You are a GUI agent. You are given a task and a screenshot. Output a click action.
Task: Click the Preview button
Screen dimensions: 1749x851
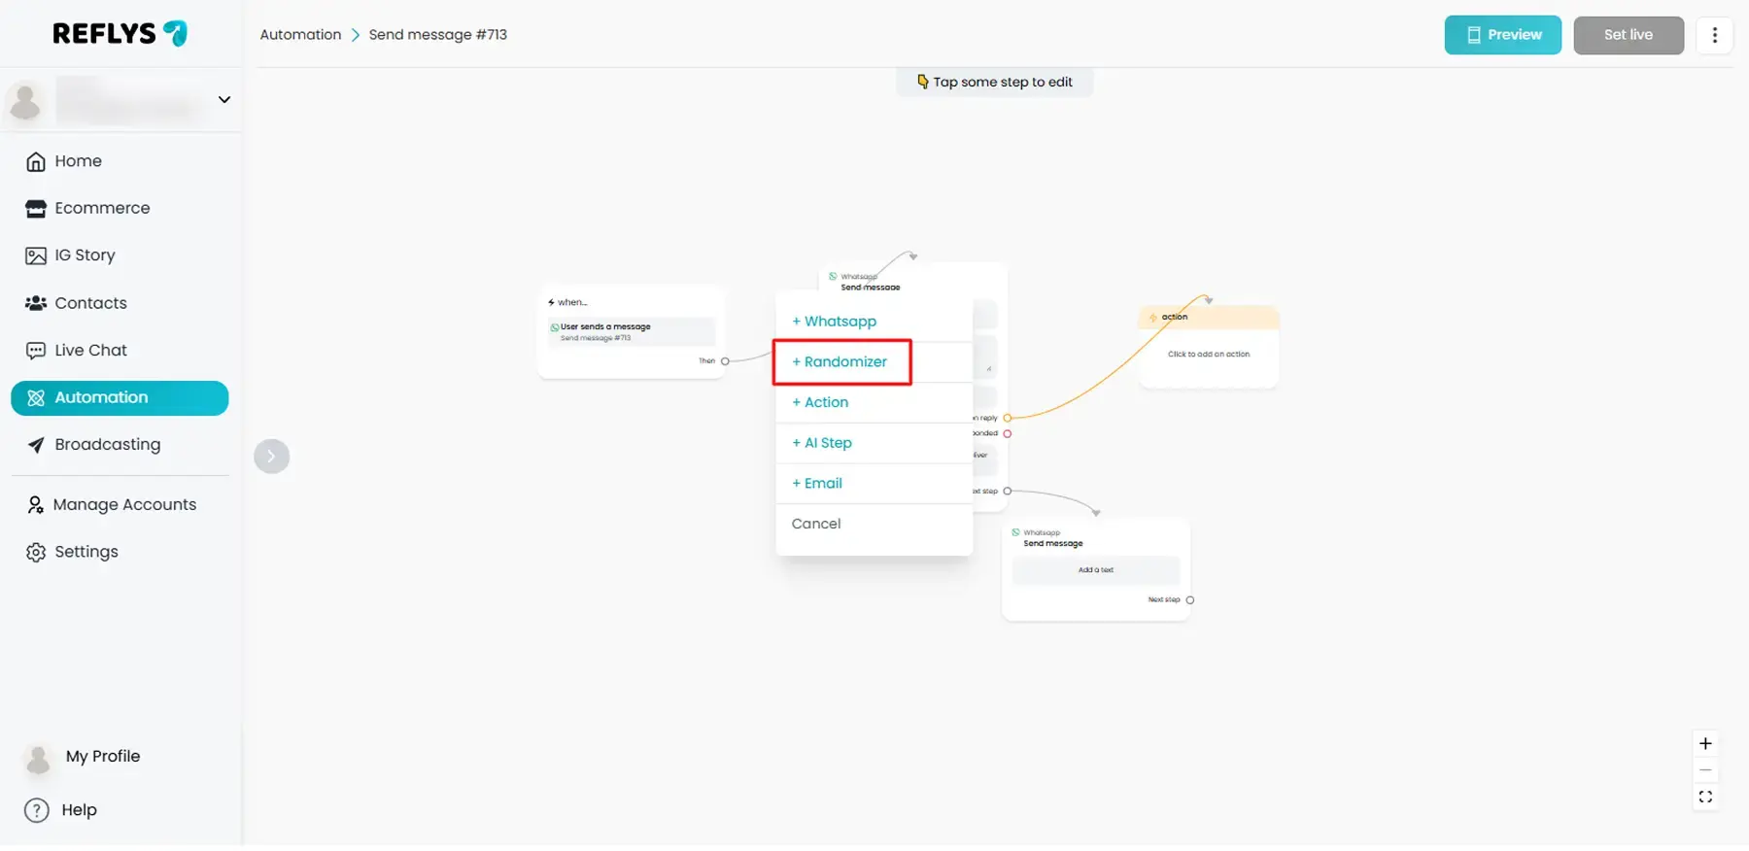tap(1502, 35)
